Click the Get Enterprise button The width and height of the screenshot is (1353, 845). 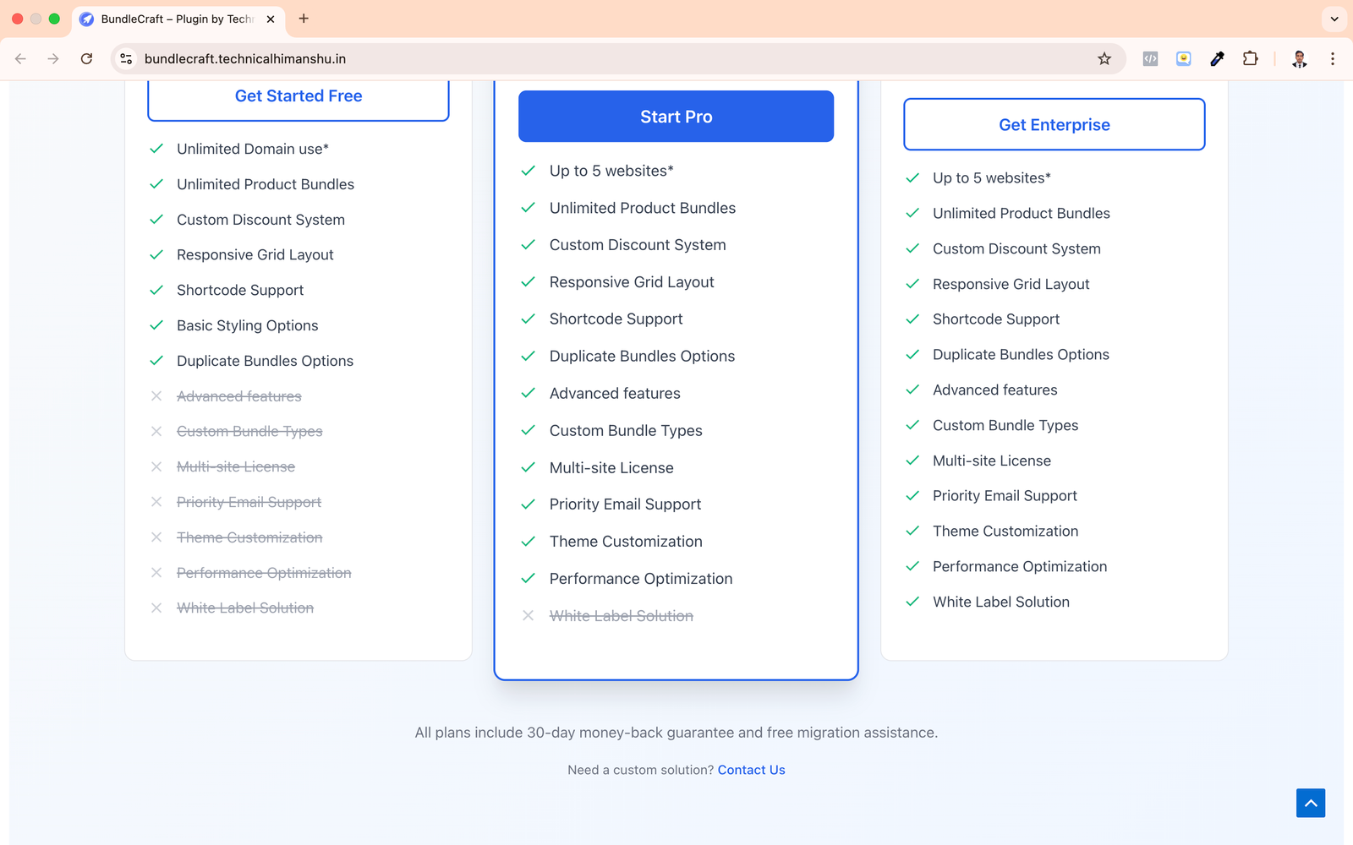1054,125
